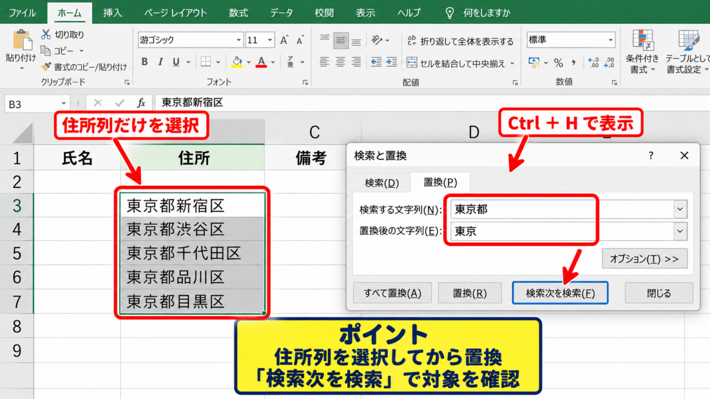Click the accounting number format icon
The height and width of the screenshot is (399, 710).
[x=534, y=62]
